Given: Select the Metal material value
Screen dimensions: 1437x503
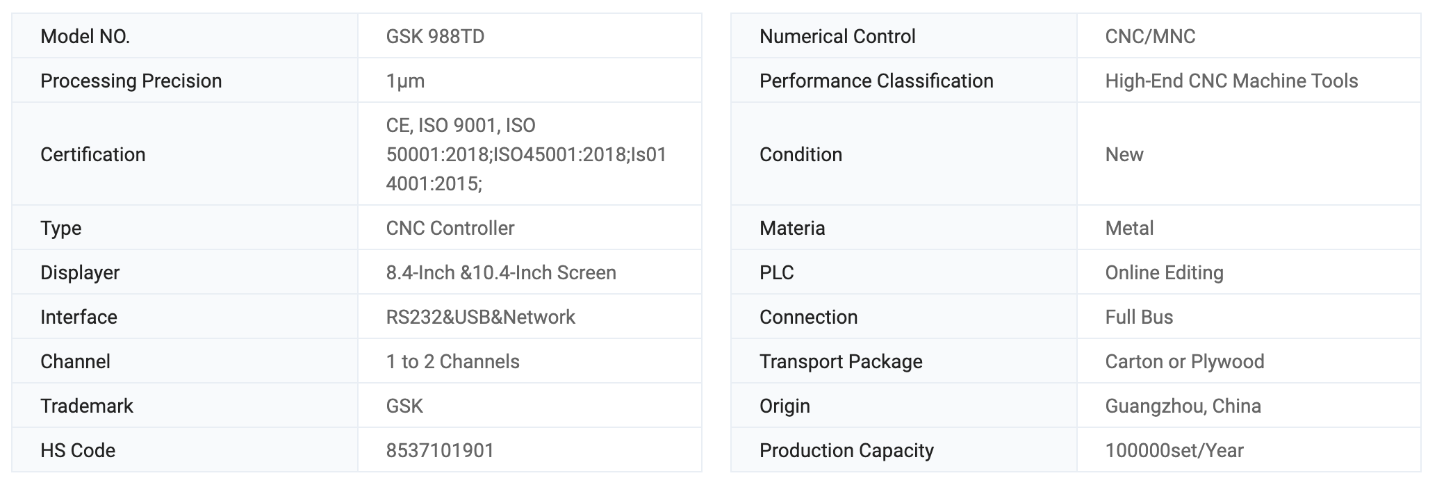Looking at the screenshot, I should [x=1129, y=228].
